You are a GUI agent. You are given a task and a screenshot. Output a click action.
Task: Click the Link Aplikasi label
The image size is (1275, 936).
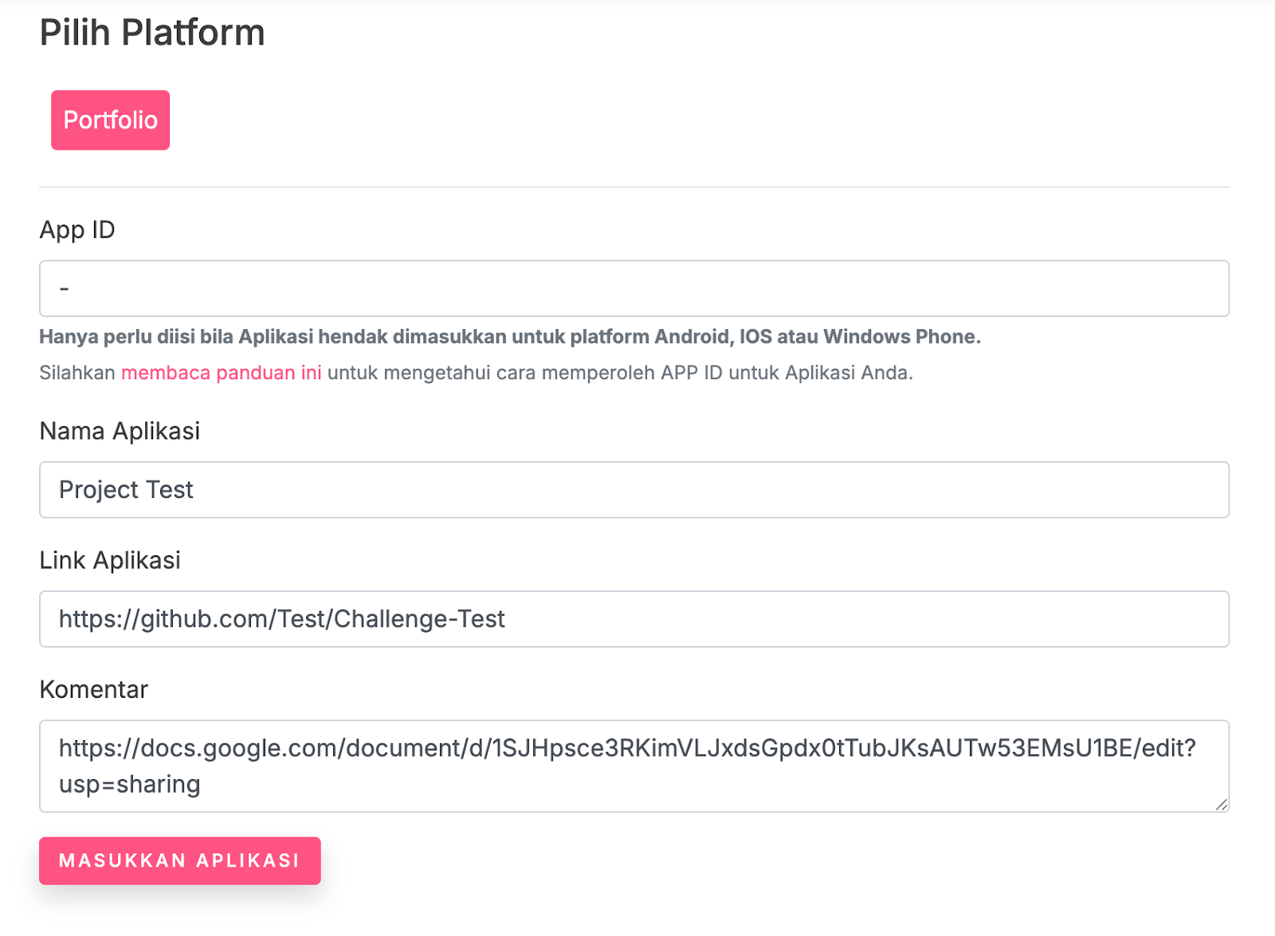click(x=110, y=560)
